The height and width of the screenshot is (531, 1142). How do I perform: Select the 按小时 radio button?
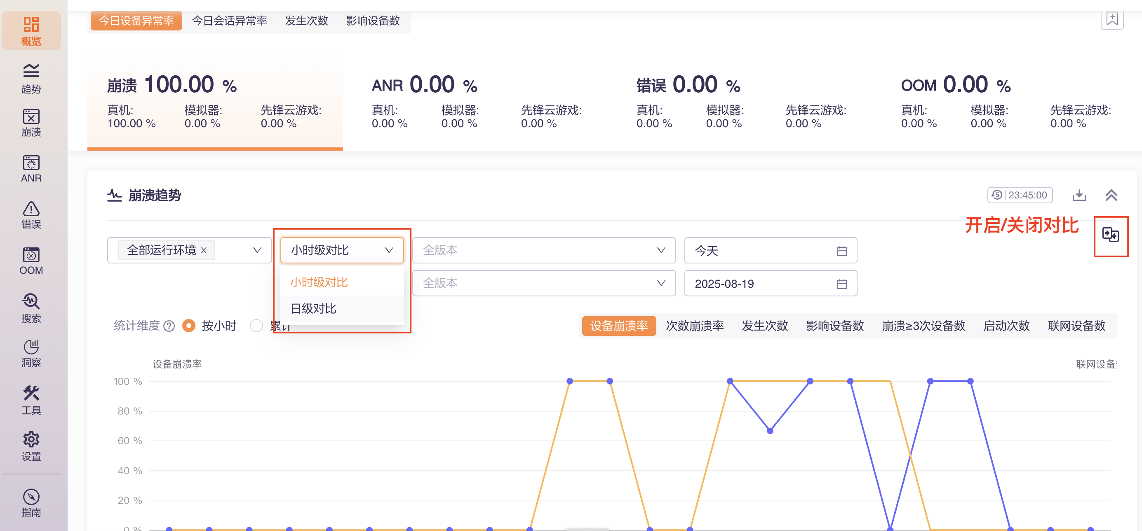(x=189, y=326)
